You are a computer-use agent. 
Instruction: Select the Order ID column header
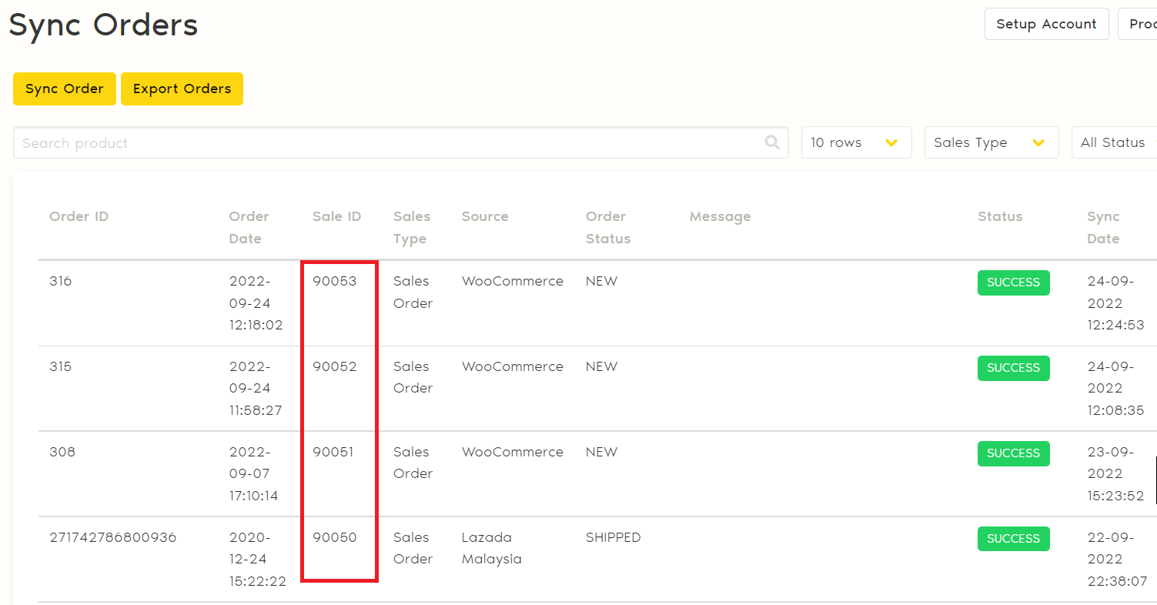click(x=79, y=216)
